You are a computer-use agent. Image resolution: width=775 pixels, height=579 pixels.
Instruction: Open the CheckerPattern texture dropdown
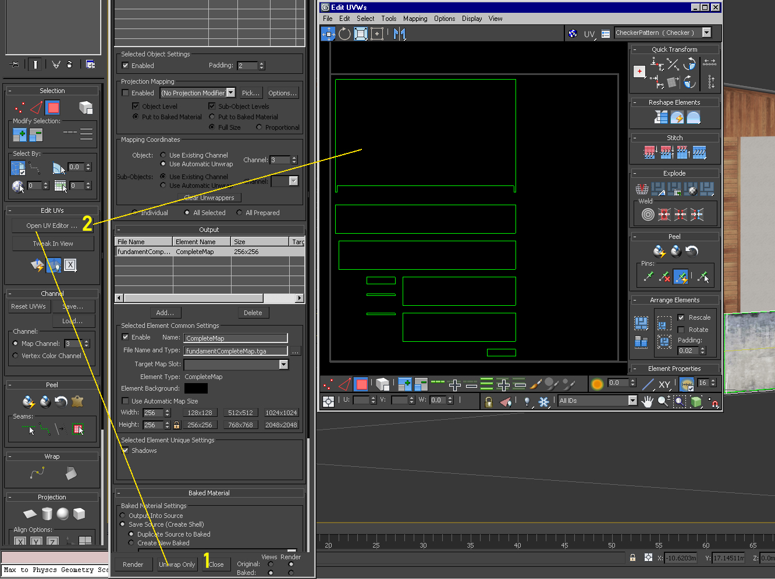[706, 33]
